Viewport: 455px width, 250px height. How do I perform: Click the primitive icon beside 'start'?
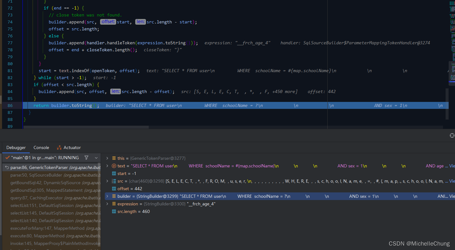(x=114, y=173)
